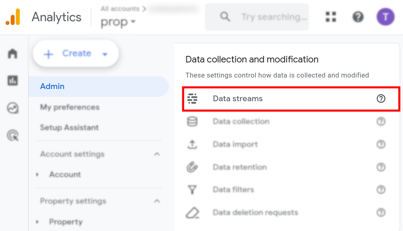Open the Explore icon in sidebar
This screenshot has width=403, height=231.
[13, 108]
